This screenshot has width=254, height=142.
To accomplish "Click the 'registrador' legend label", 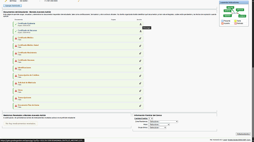I will [x=227, y=16].
